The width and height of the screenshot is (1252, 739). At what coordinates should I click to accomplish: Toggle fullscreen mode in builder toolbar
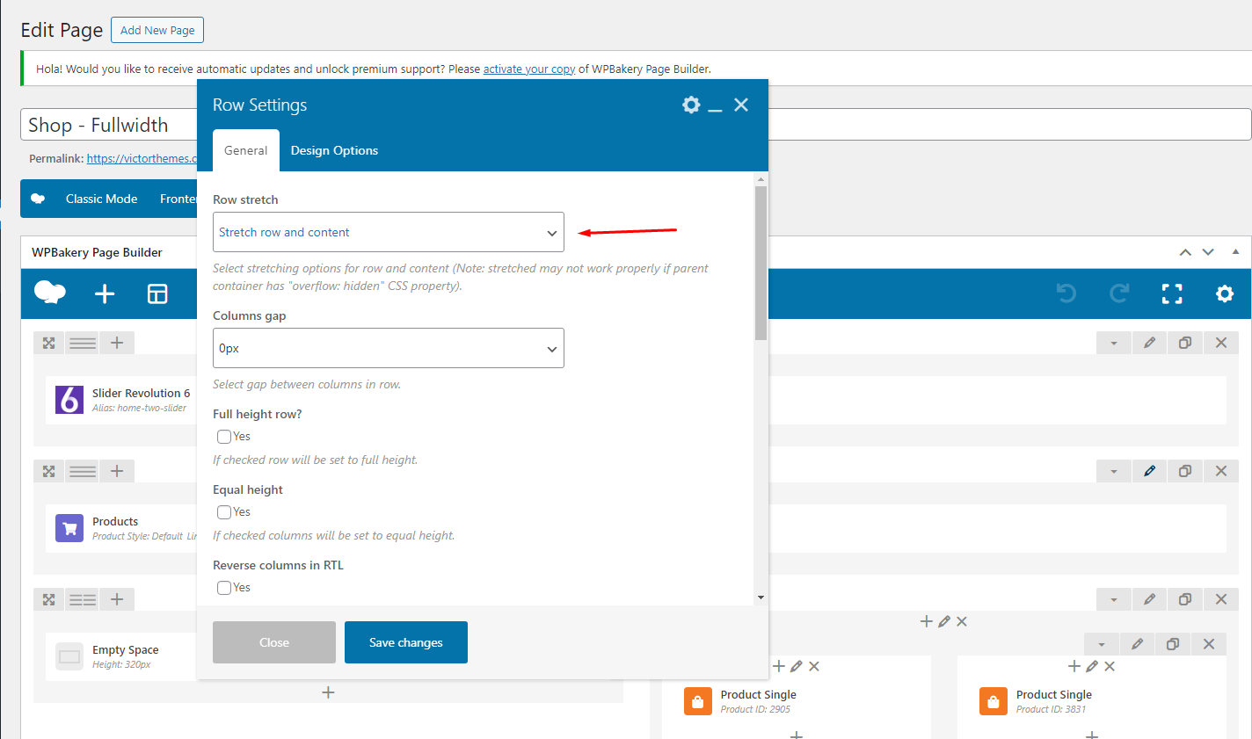click(x=1172, y=293)
